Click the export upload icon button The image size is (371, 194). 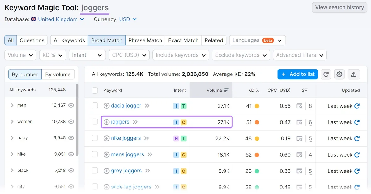tap(354, 74)
